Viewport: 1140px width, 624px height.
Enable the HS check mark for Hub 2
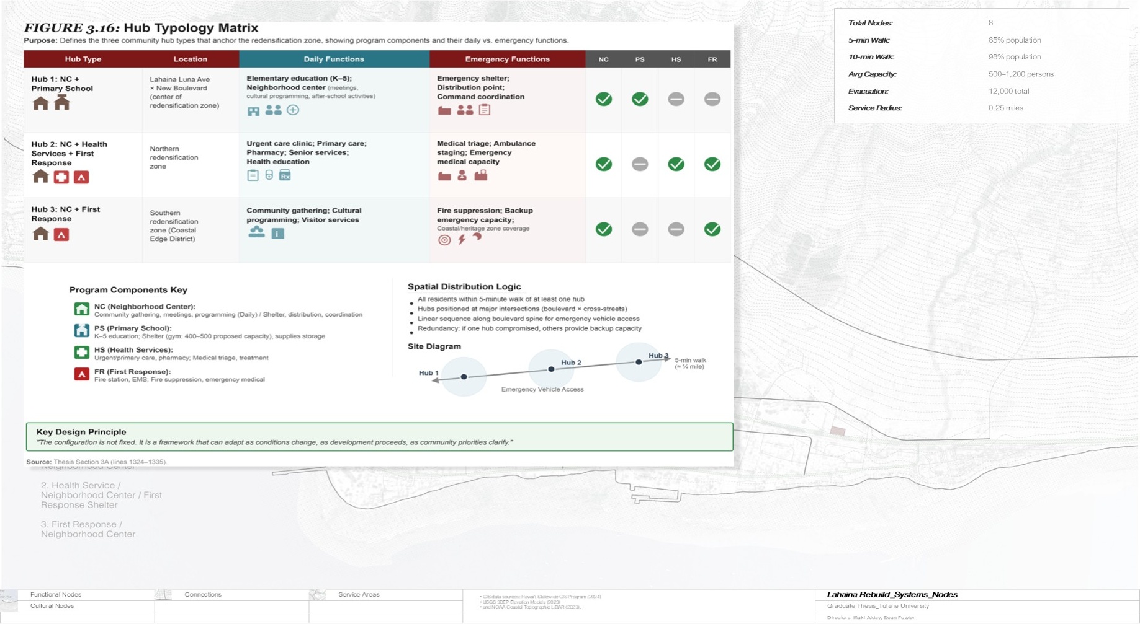coord(676,164)
